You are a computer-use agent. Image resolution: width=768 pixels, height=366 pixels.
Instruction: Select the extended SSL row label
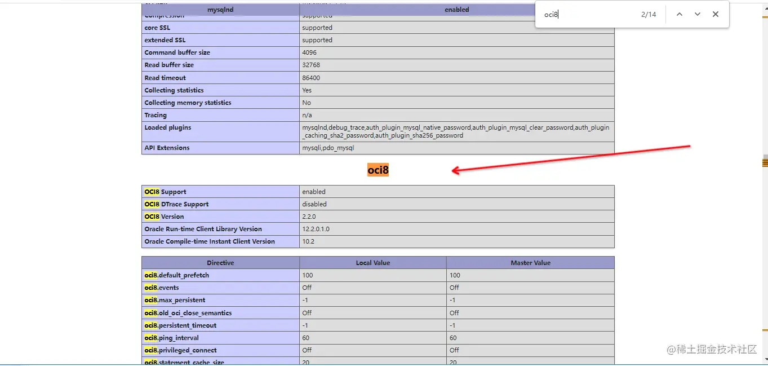(165, 40)
